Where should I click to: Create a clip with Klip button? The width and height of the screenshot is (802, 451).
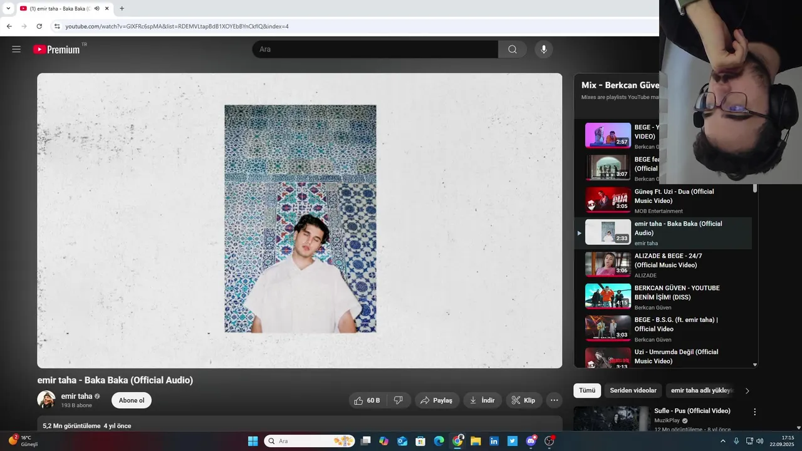(x=524, y=400)
